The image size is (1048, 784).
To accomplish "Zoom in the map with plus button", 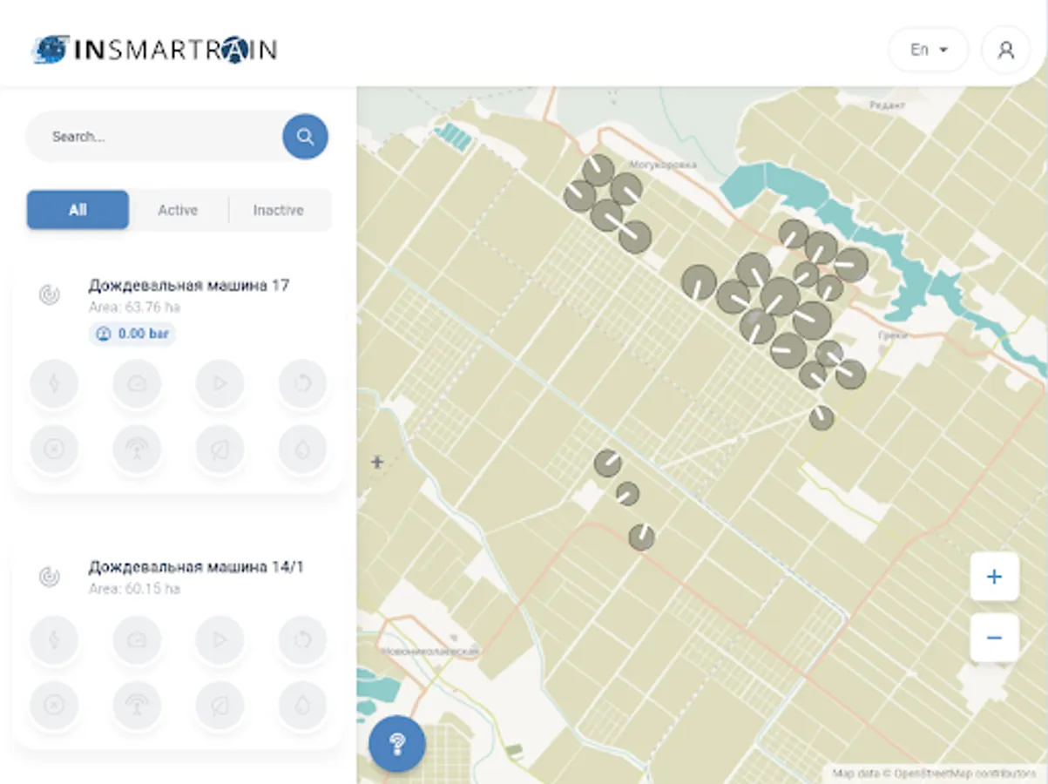I will (994, 577).
